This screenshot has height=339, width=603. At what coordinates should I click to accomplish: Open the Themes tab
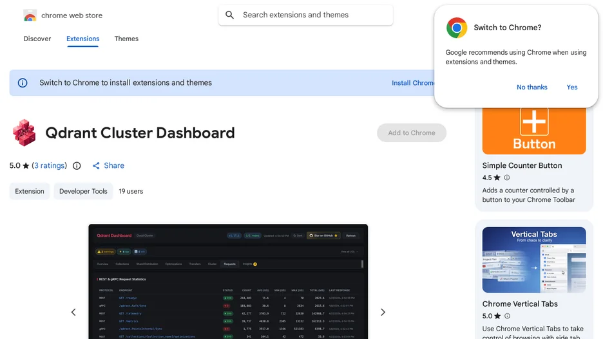[x=126, y=39]
